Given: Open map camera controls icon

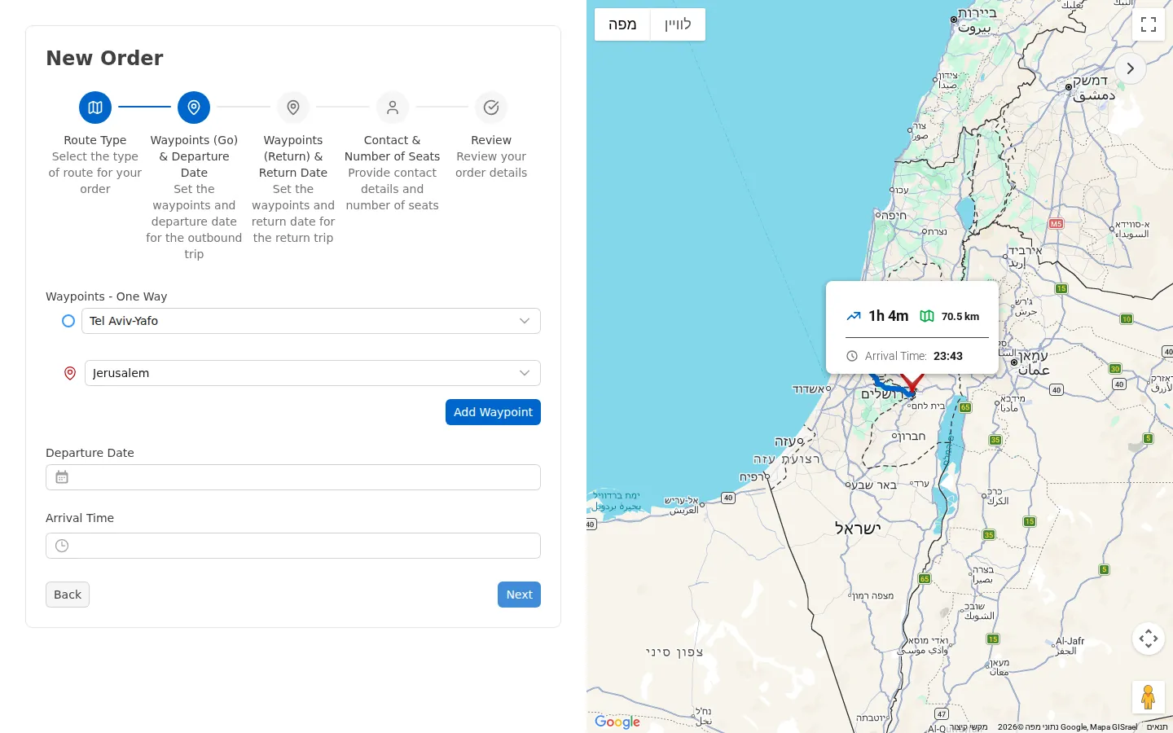Looking at the screenshot, I should coord(1149,639).
